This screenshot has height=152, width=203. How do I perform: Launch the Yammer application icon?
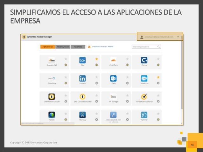tap(144, 115)
